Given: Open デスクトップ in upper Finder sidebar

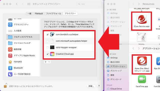Looking at the screenshot, I should [x=114, y=26].
